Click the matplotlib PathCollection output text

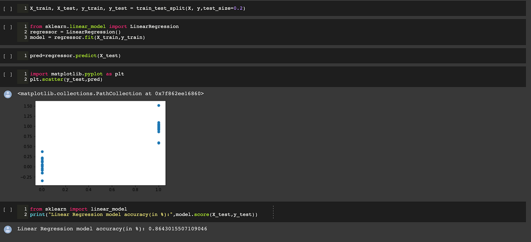click(x=111, y=93)
